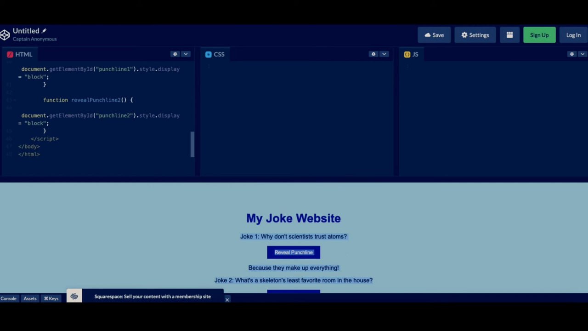Click the Sign Up button

point(539,35)
